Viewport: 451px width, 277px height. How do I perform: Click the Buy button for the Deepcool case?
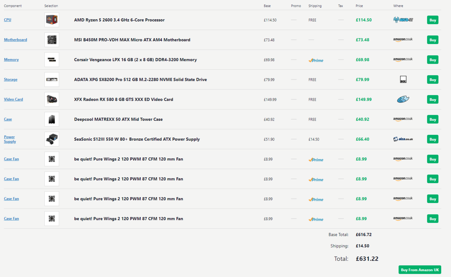pos(433,119)
